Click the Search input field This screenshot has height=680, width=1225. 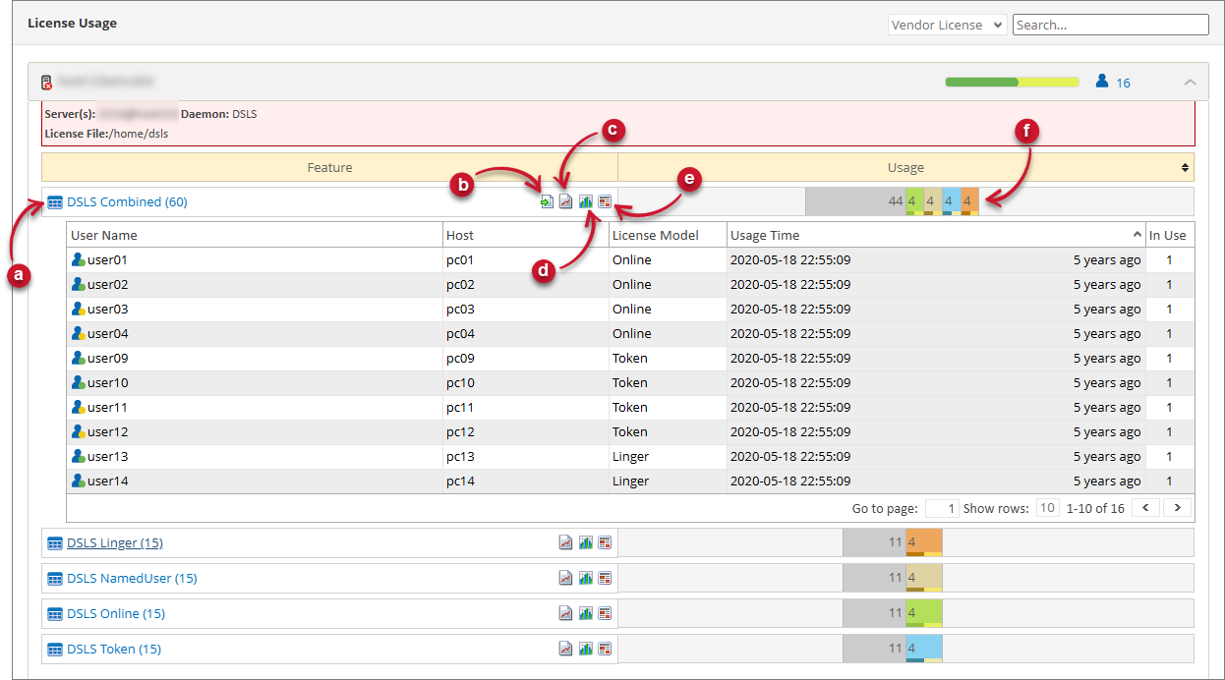(x=1110, y=25)
